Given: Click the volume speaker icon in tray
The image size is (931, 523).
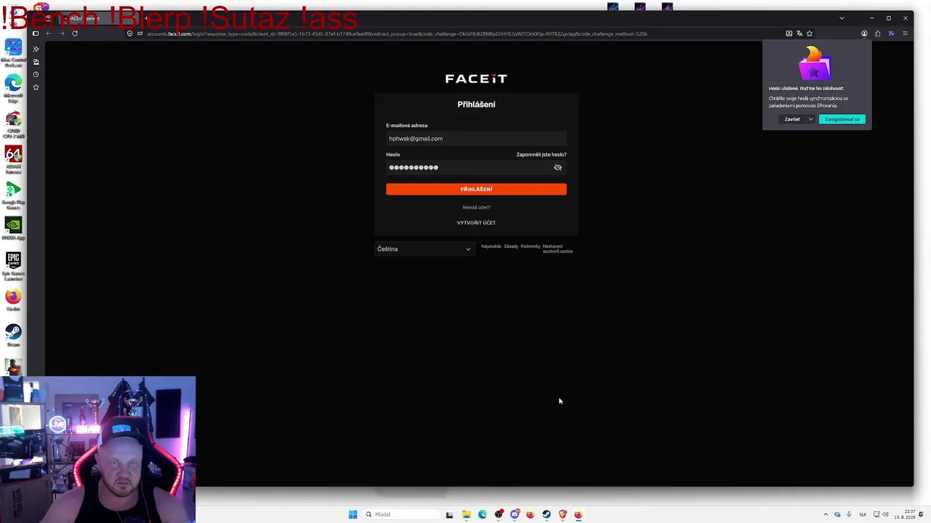Looking at the screenshot, I should 885,514.
